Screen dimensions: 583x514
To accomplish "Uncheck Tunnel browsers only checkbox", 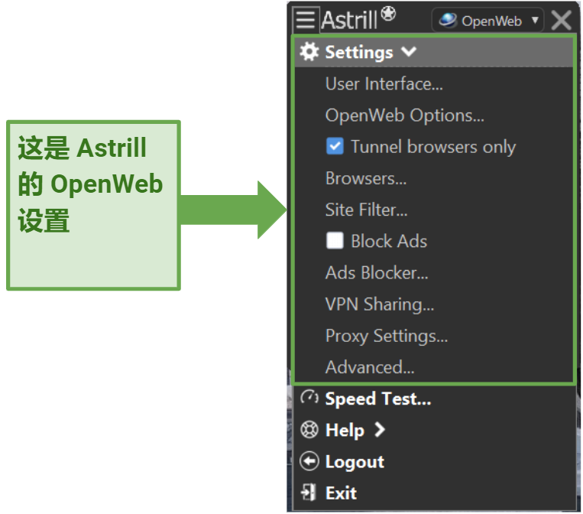I will [x=335, y=146].
